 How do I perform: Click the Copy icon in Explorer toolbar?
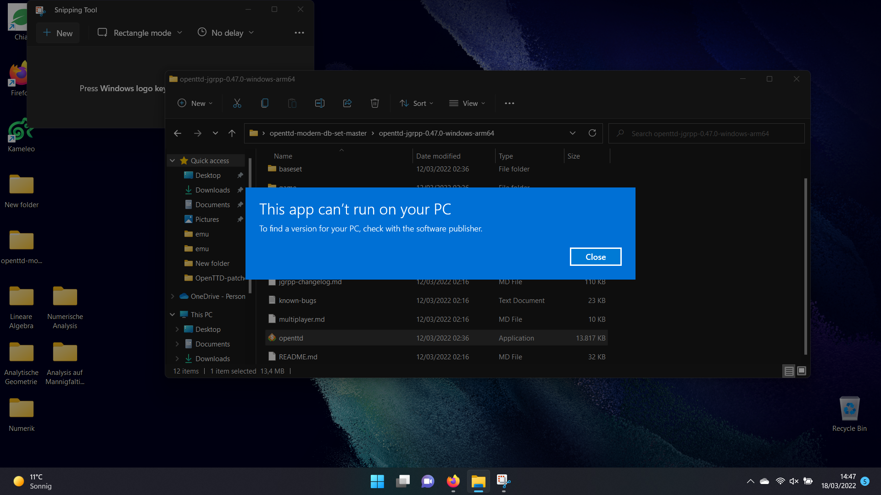(265, 104)
